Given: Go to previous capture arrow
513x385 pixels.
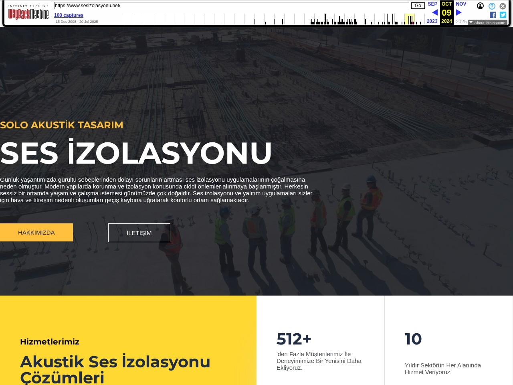Looking at the screenshot, I should pyautogui.click(x=434, y=12).
